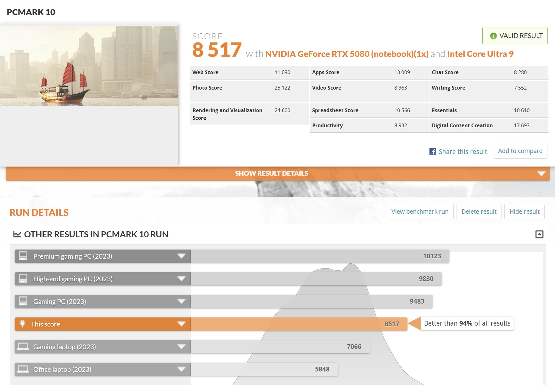The width and height of the screenshot is (555, 385).
Task: Click the trophy icon on This score row
Action: [22, 324]
